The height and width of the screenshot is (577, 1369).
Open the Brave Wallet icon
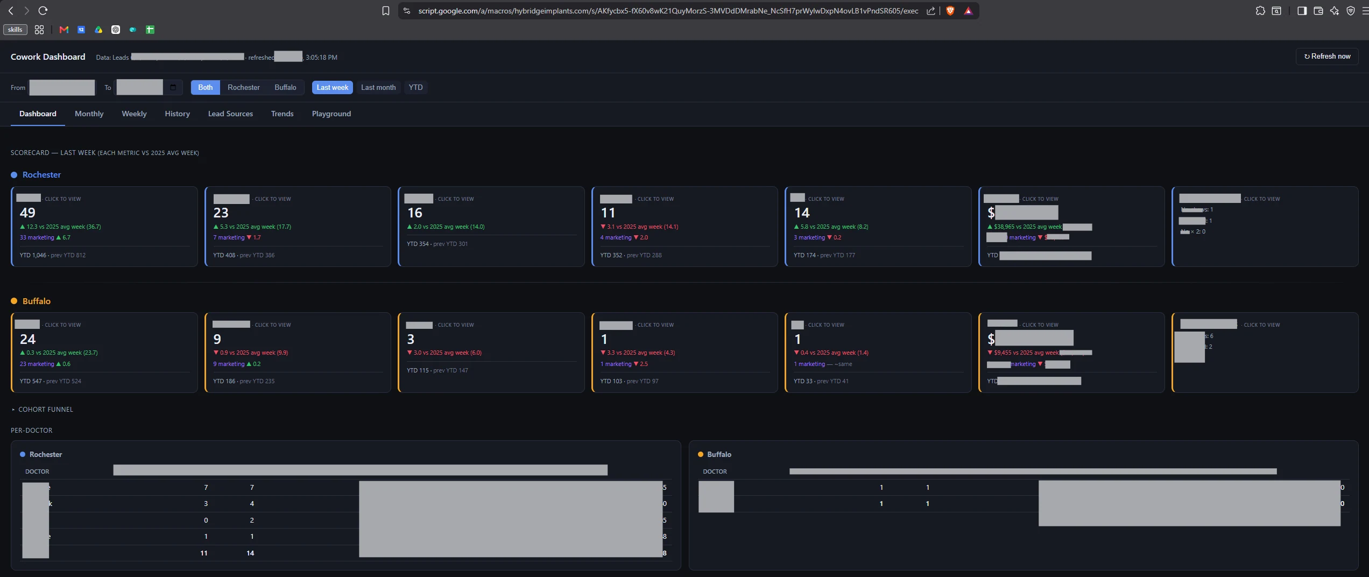(1318, 11)
